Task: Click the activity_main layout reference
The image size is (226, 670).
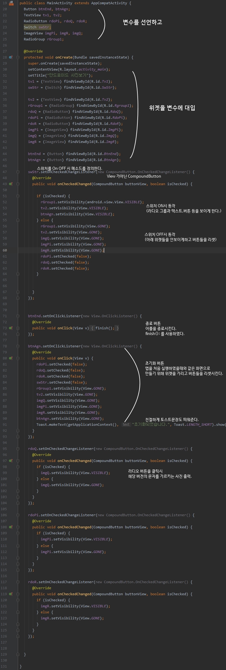Action: [x=92, y=69]
